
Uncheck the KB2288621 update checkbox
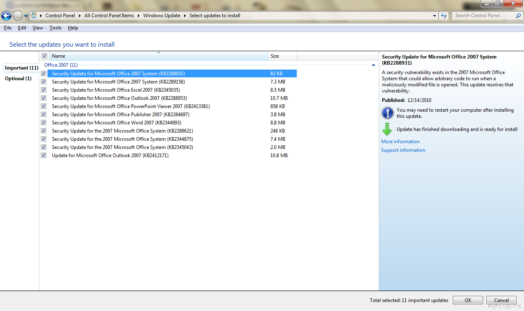tap(44, 131)
